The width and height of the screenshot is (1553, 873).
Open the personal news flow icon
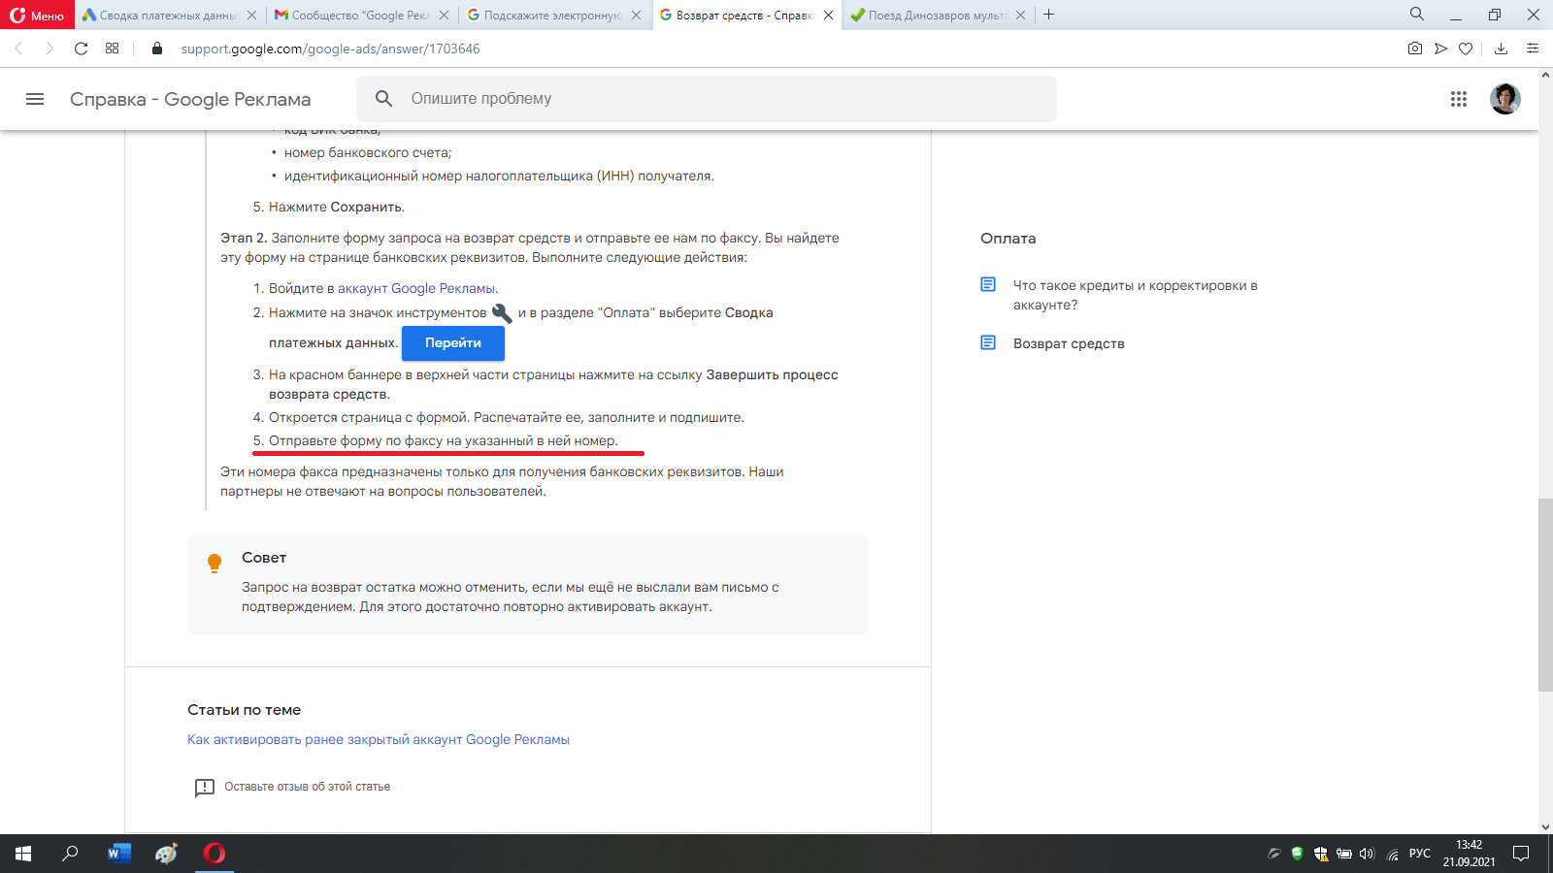tap(1440, 48)
